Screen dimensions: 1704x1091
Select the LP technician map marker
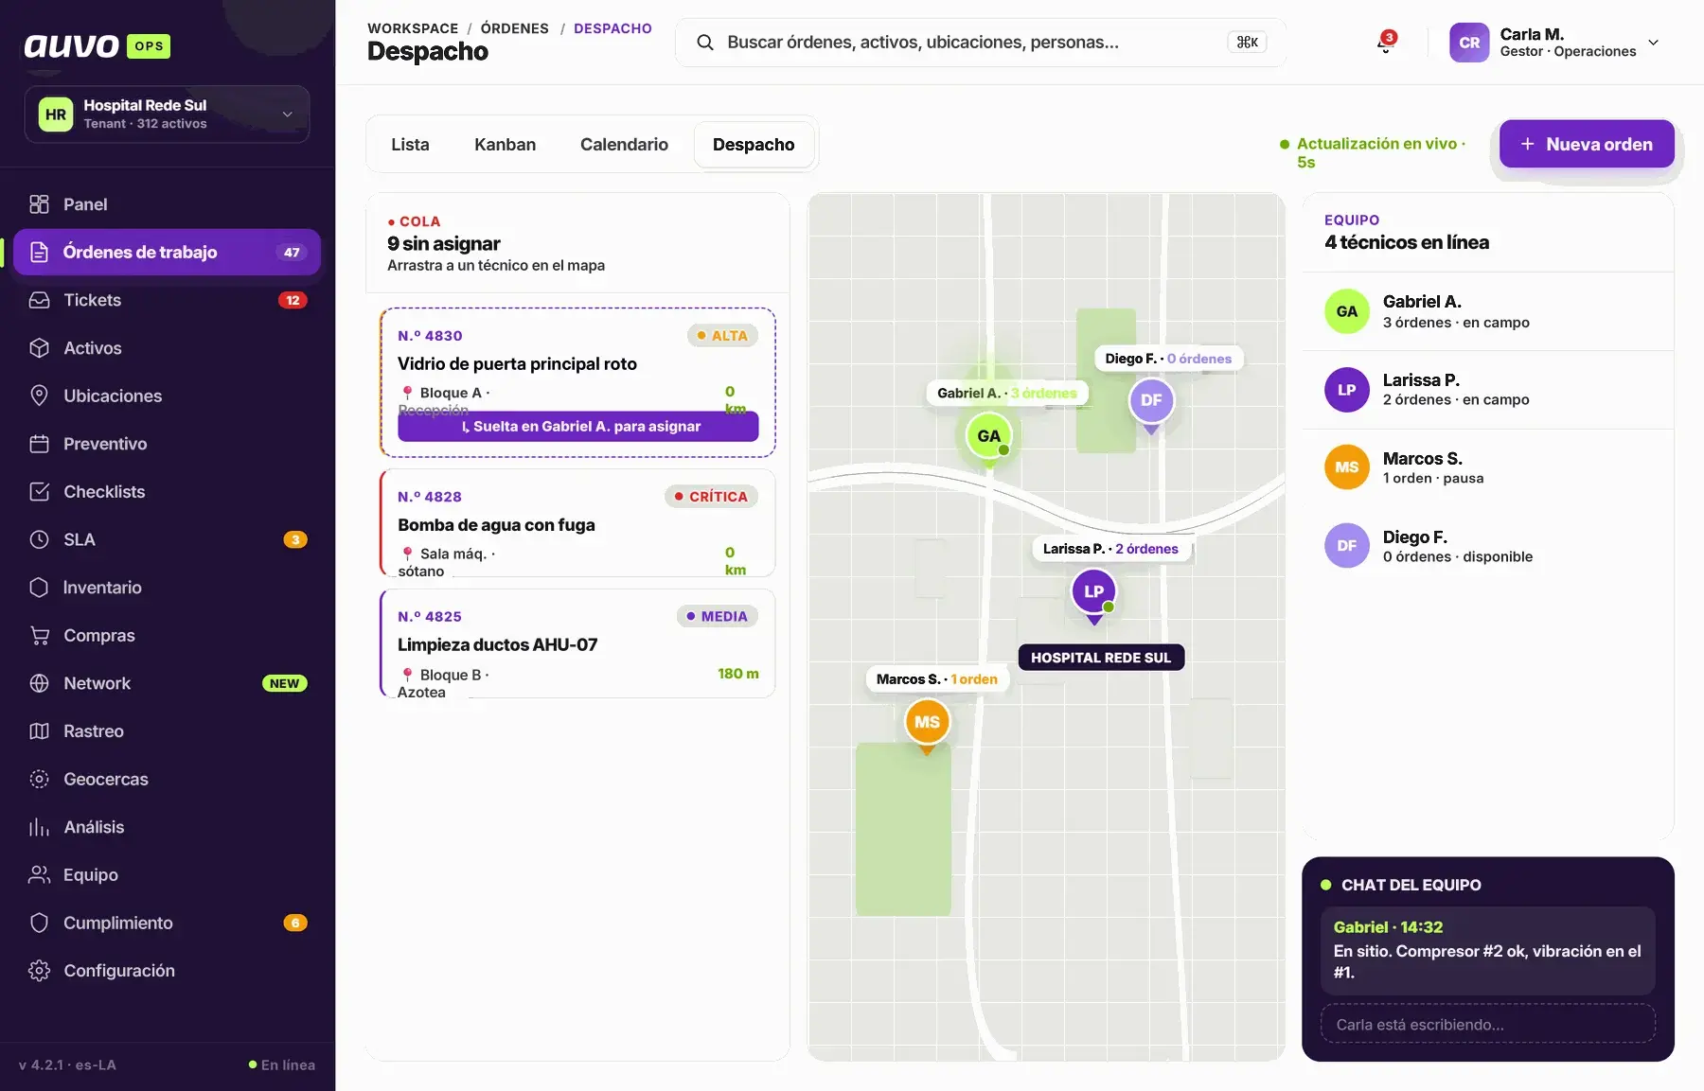pyautogui.click(x=1093, y=591)
